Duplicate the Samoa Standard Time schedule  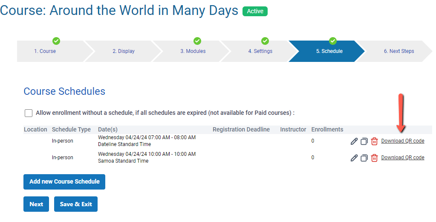coord(364,158)
